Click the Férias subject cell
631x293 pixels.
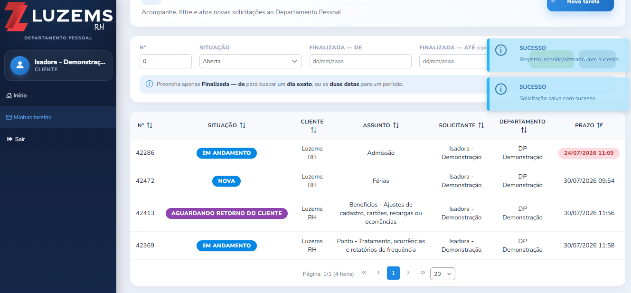(381, 181)
